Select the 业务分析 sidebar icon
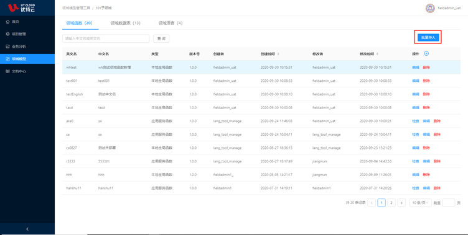The width and height of the screenshot is (468, 235). pos(7,47)
